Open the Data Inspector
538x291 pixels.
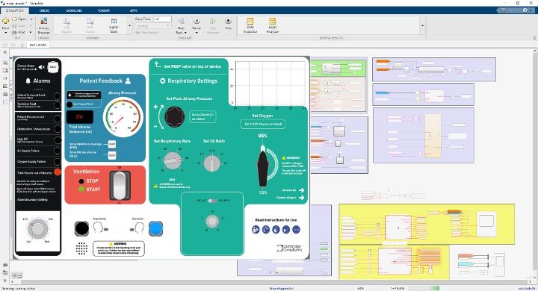point(250,25)
